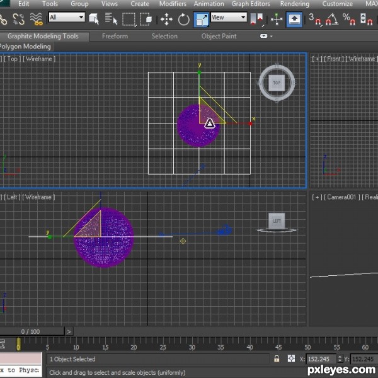Click the Top viewport Wireframe shading label
378x378 pixels.
39,59
